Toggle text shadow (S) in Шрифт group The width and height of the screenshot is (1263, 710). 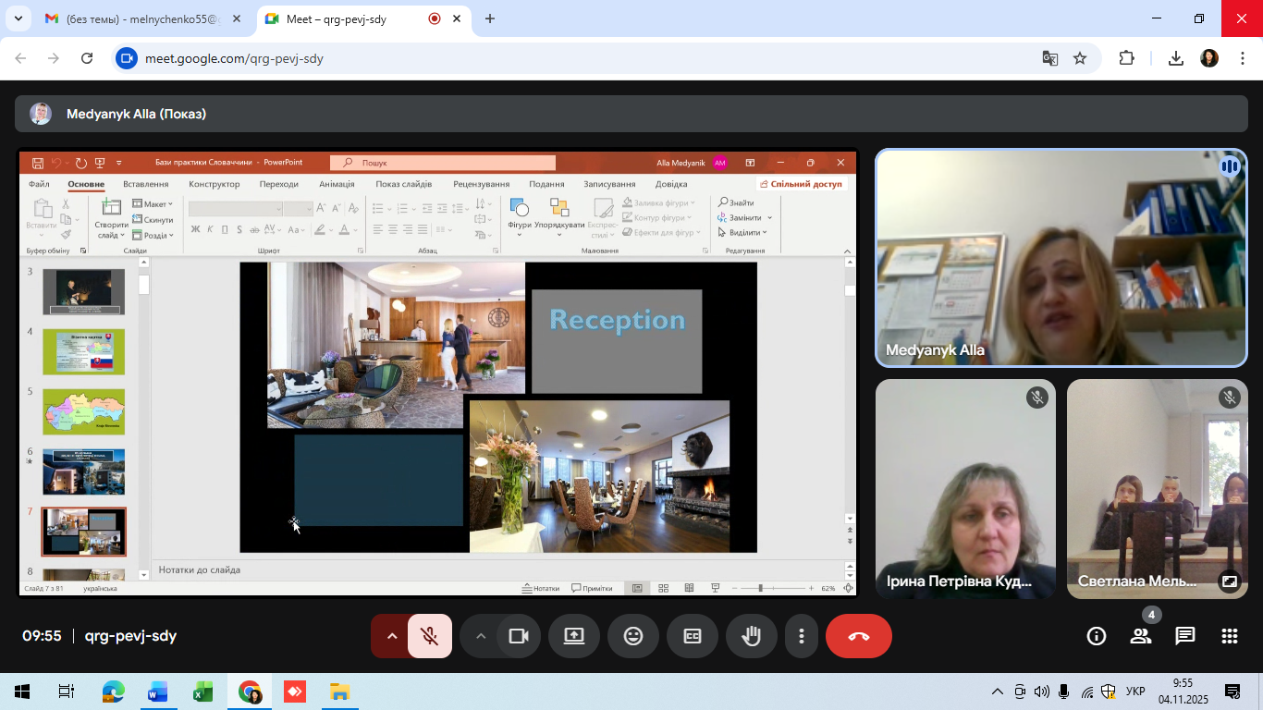[x=239, y=229]
